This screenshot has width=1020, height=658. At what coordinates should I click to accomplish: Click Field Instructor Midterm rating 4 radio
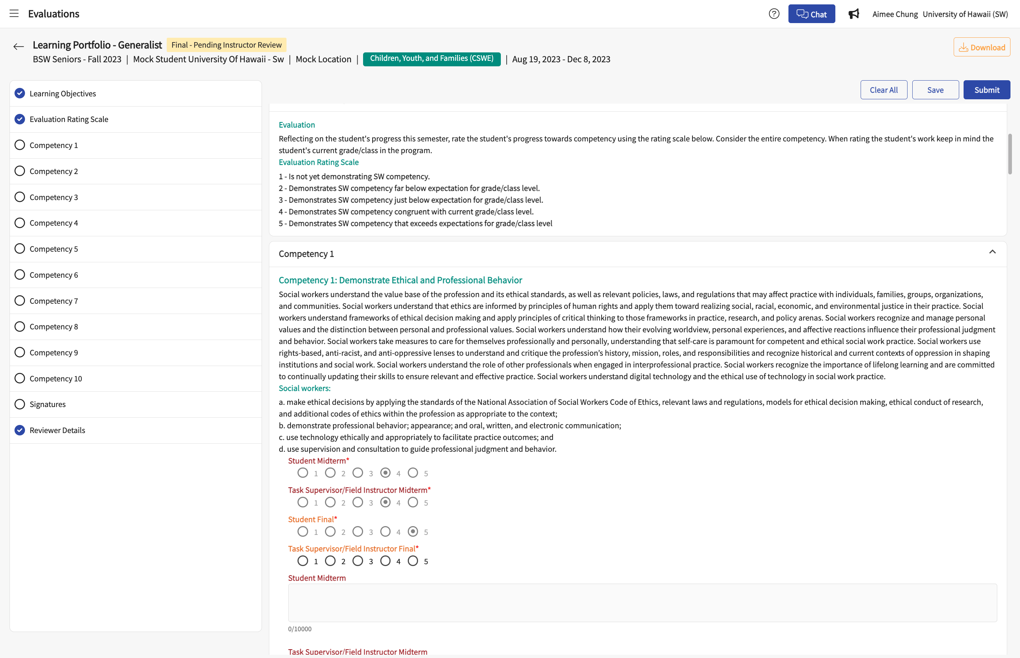click(385, 502)
